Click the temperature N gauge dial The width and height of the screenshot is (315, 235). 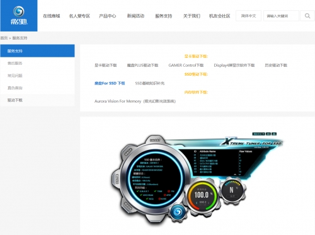(232, 191)
